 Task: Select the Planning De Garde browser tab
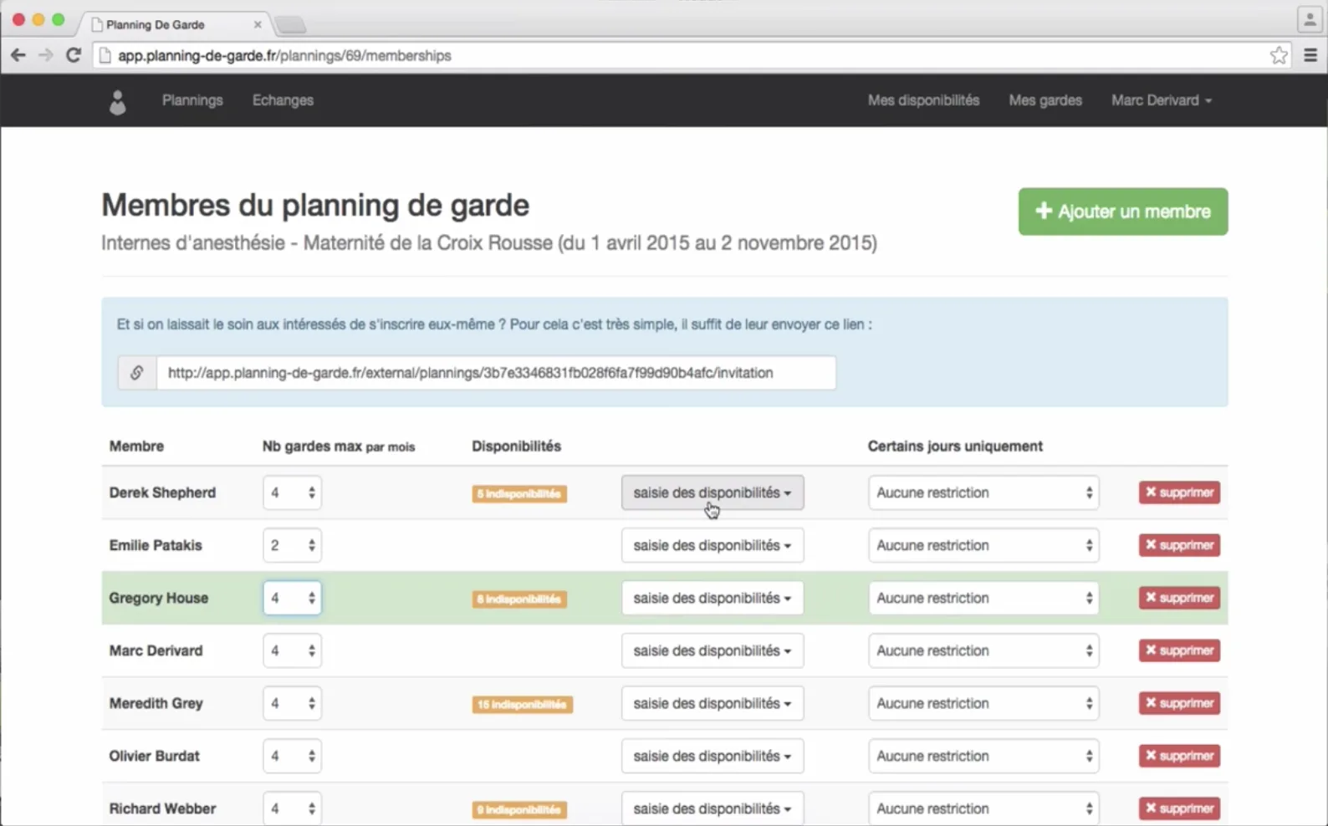(x=173, y=24)
